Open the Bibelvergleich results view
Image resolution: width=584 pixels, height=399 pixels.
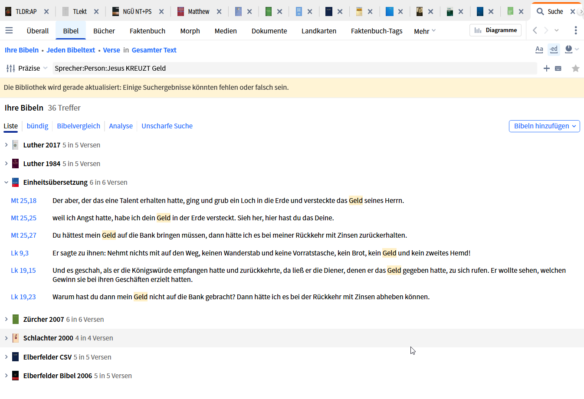coord(79,126)
